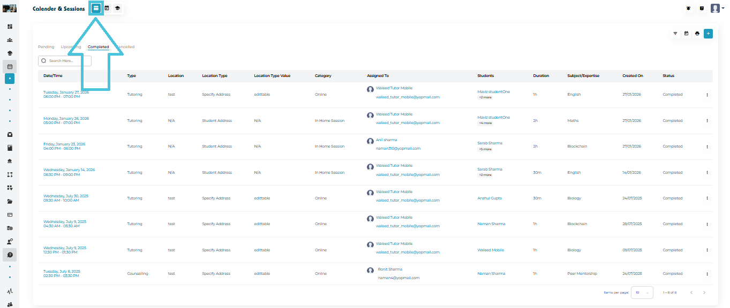
Task: Click the calendar date icon above the table
Action: coord(686,34)
